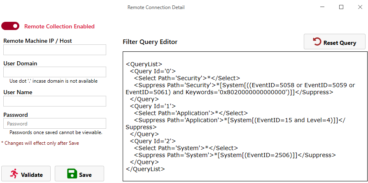The image size is (368, 183).
Task: Click the closing QueryList tag line
Action: tap(145, 169)
